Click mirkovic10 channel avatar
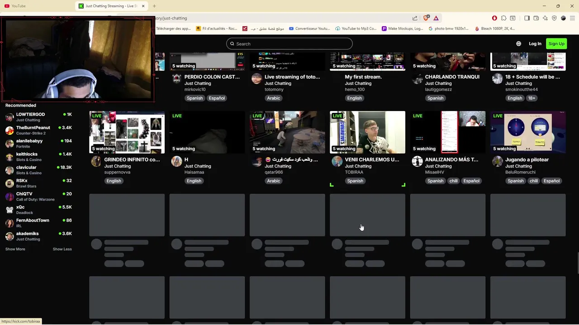Image resolution: width=579 pixels, height=325 pixels. click(x=176, y=79)
